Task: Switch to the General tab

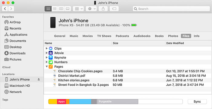Action: (60, 36)
